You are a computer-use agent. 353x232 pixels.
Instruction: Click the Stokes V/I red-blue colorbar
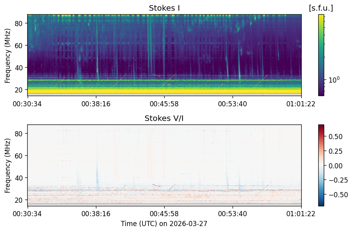pyautogui.click(x=321, y=165)
